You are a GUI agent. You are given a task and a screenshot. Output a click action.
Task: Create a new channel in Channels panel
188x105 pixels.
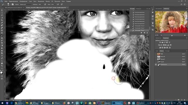pyautogui.click(x=182, y=100)
